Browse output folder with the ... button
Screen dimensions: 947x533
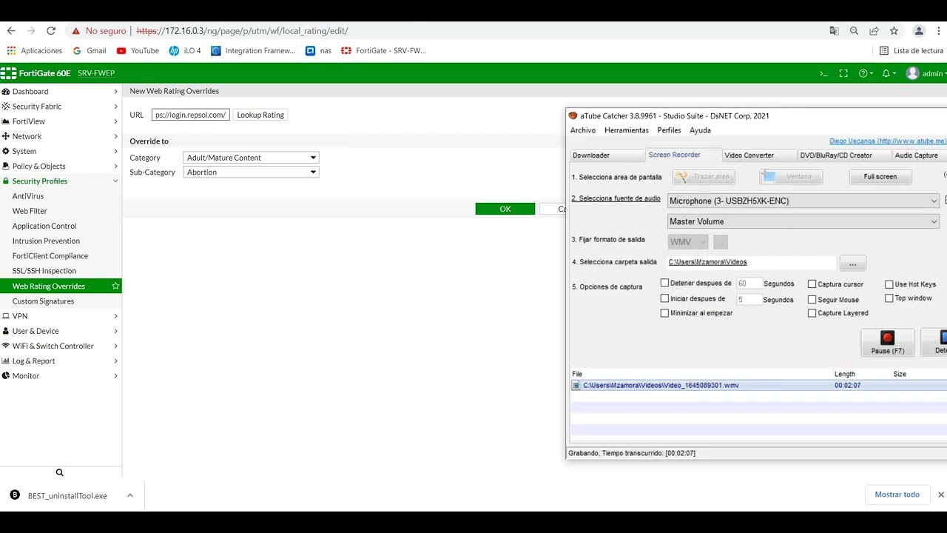(x=852, y=263)
